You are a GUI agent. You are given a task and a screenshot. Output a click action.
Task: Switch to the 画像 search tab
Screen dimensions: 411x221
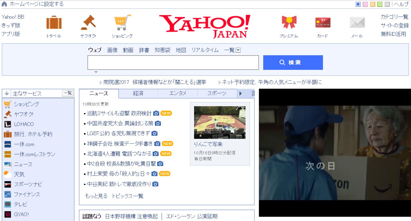point(113,50)
